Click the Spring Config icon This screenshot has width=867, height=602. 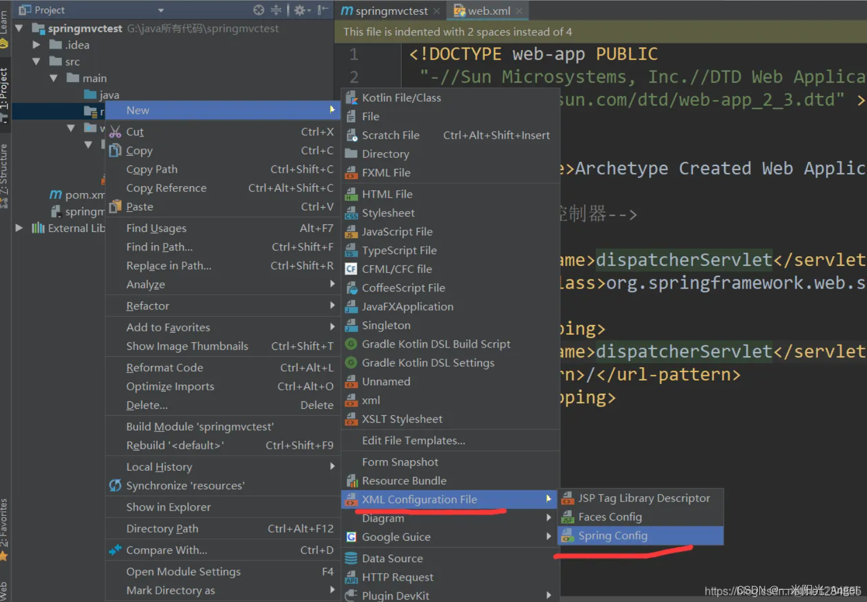tap(568, 535)
